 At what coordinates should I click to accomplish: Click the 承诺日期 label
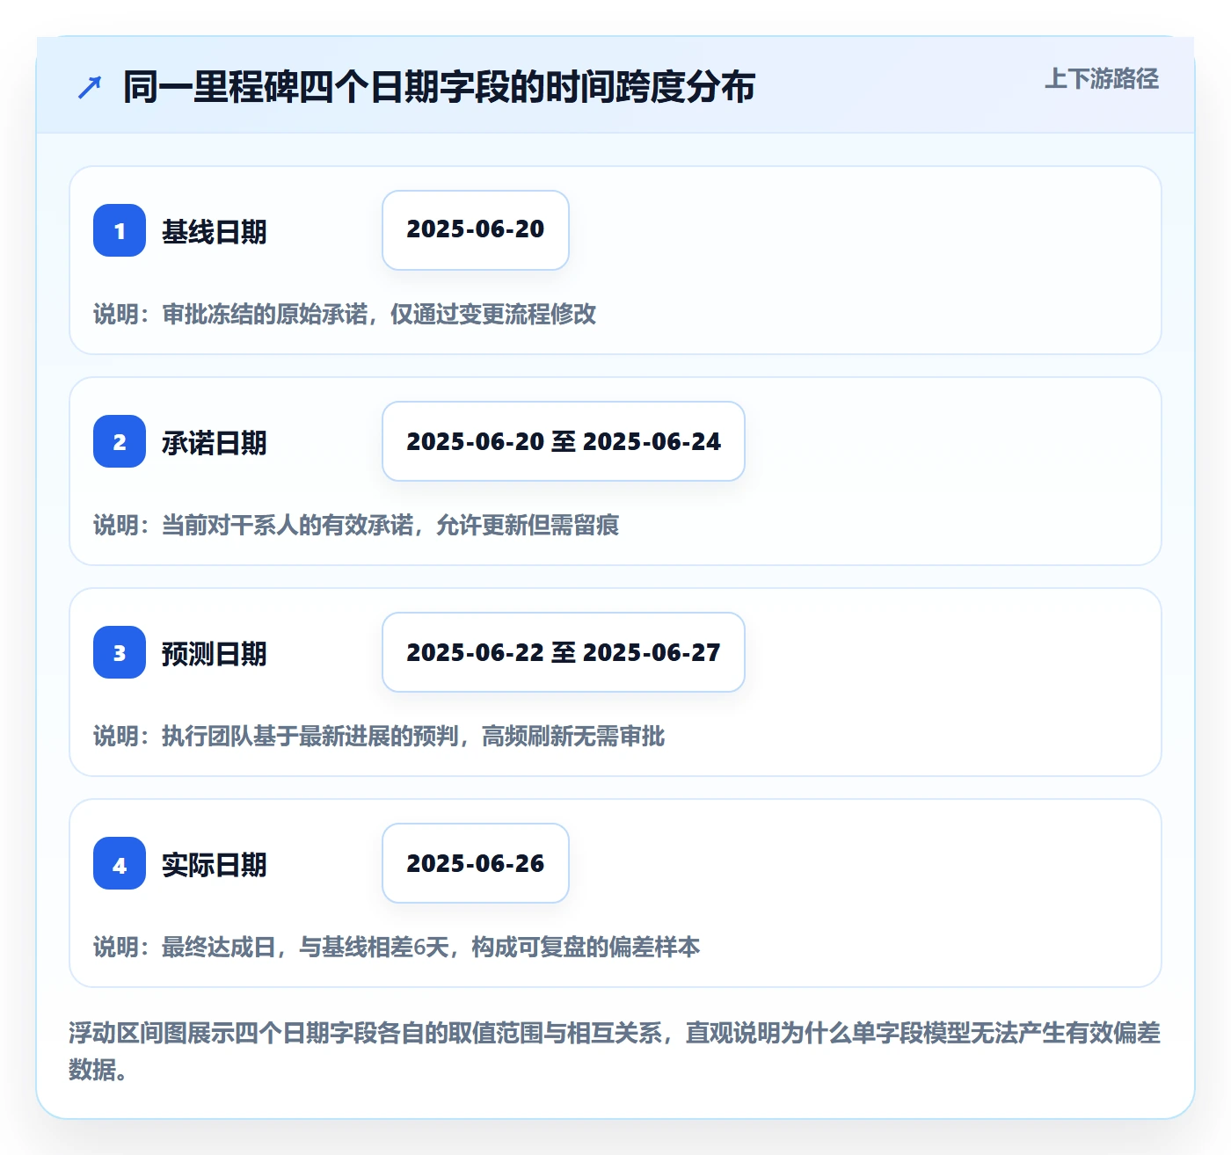point(214,443)
